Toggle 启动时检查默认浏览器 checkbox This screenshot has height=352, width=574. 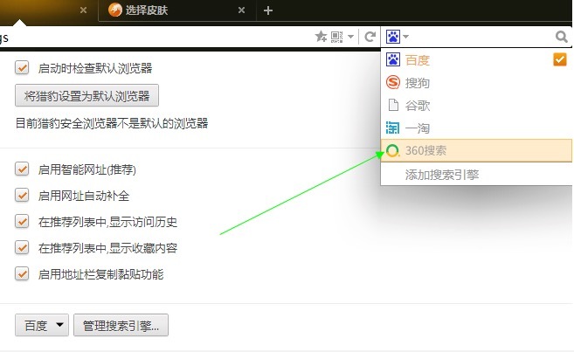coord(22,68)
